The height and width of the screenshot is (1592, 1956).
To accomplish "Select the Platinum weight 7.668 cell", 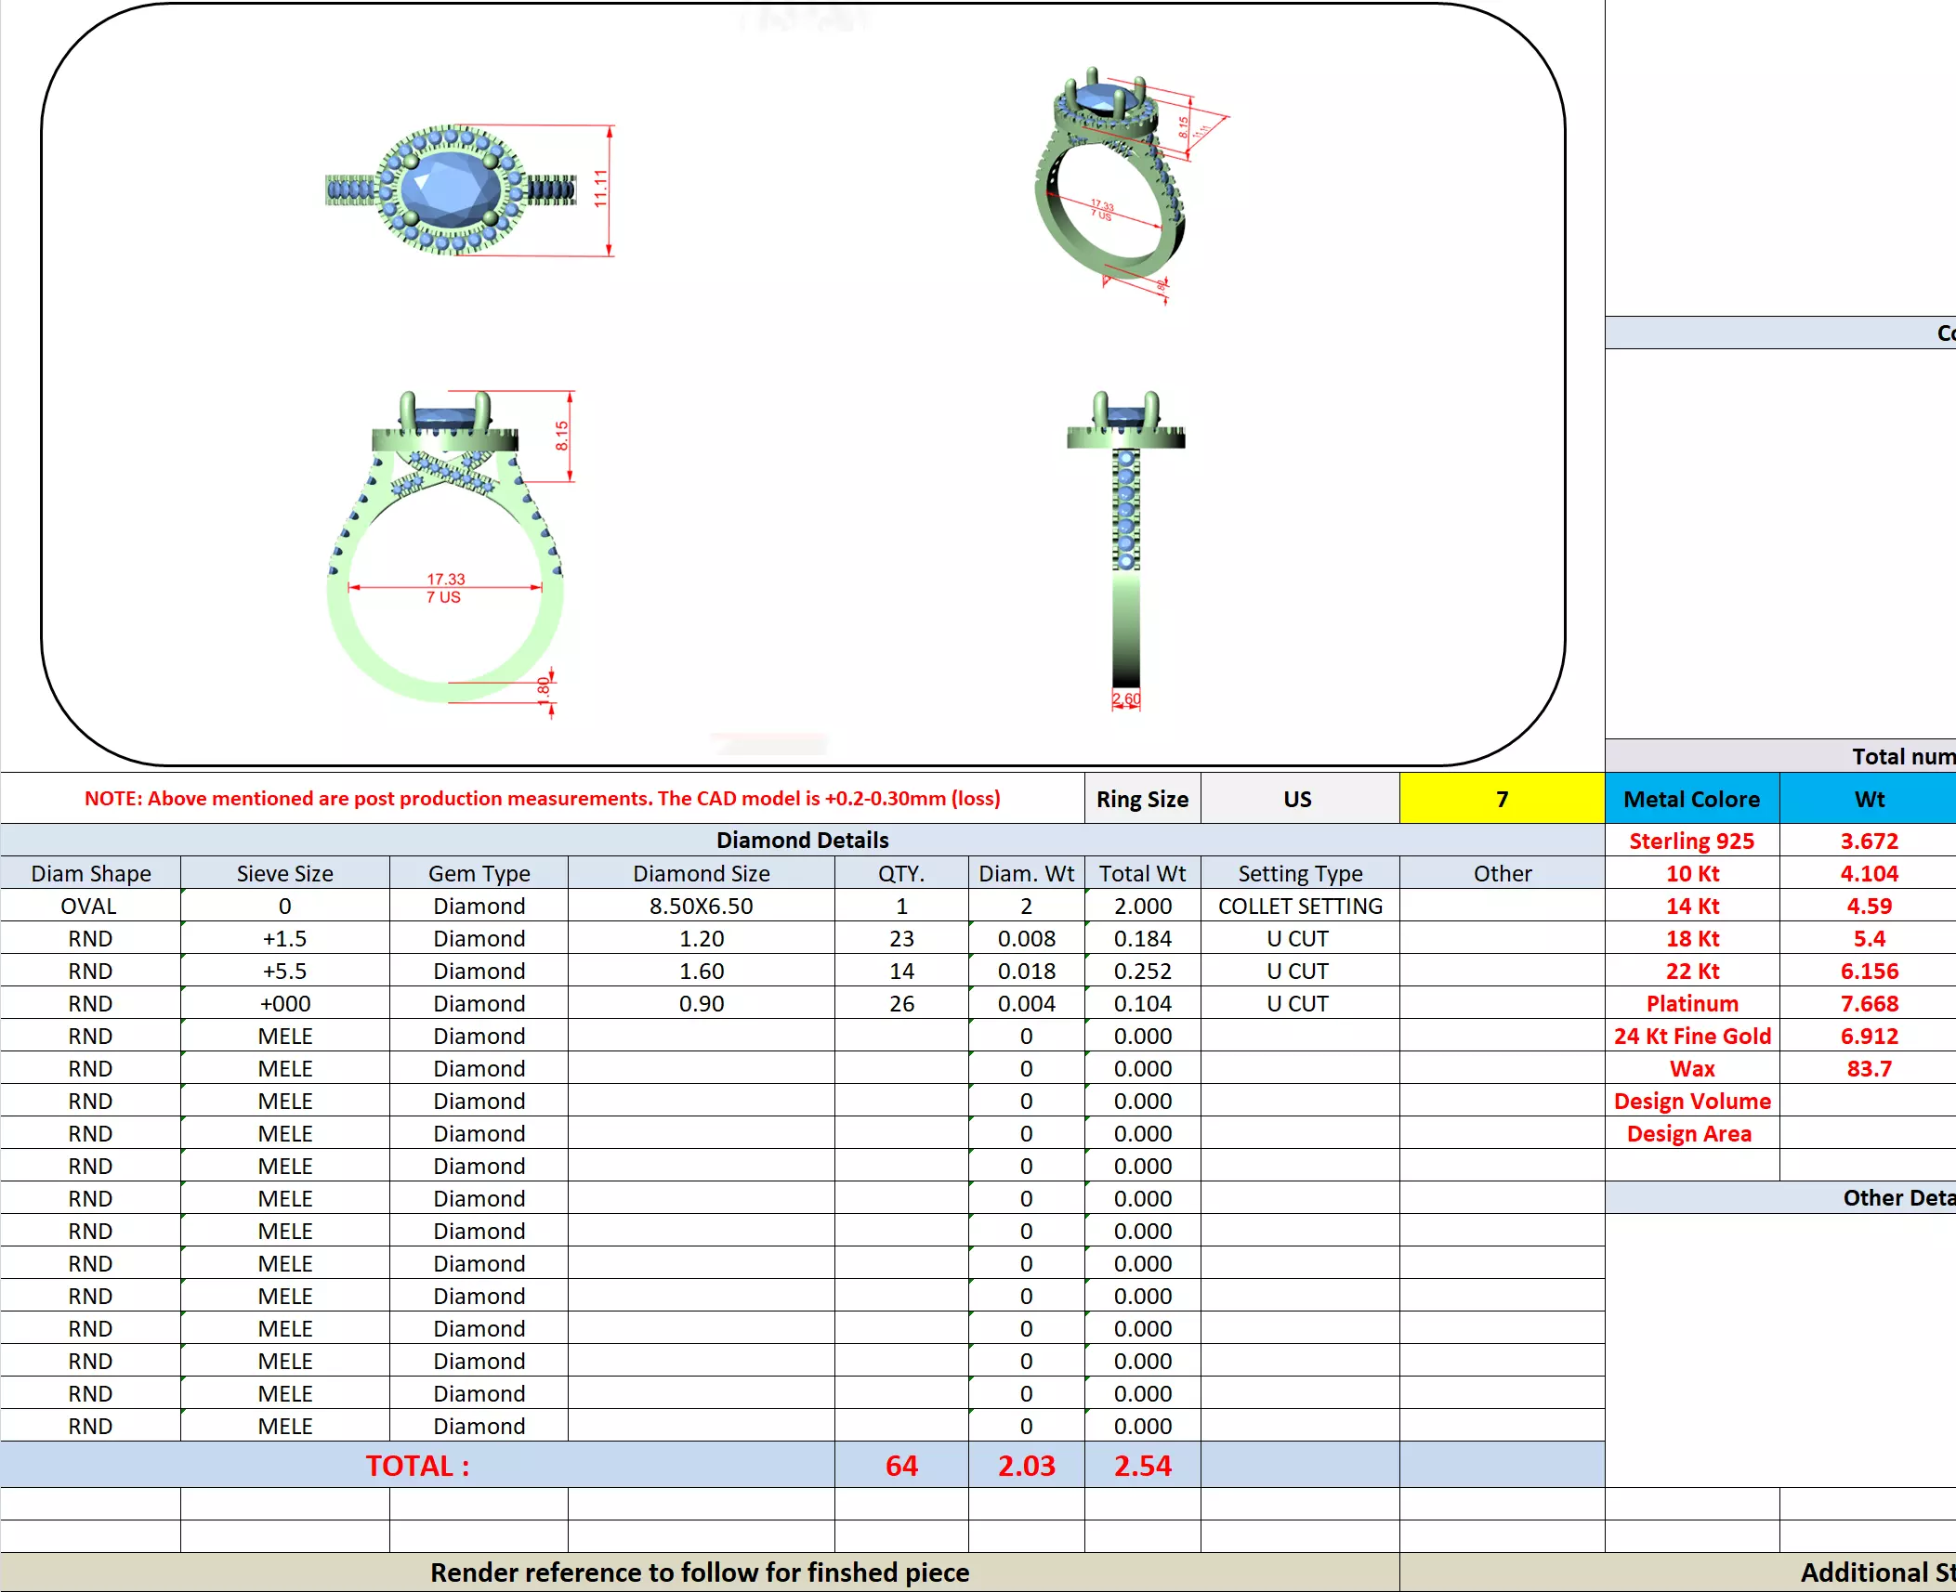I will [1869, 1003].
